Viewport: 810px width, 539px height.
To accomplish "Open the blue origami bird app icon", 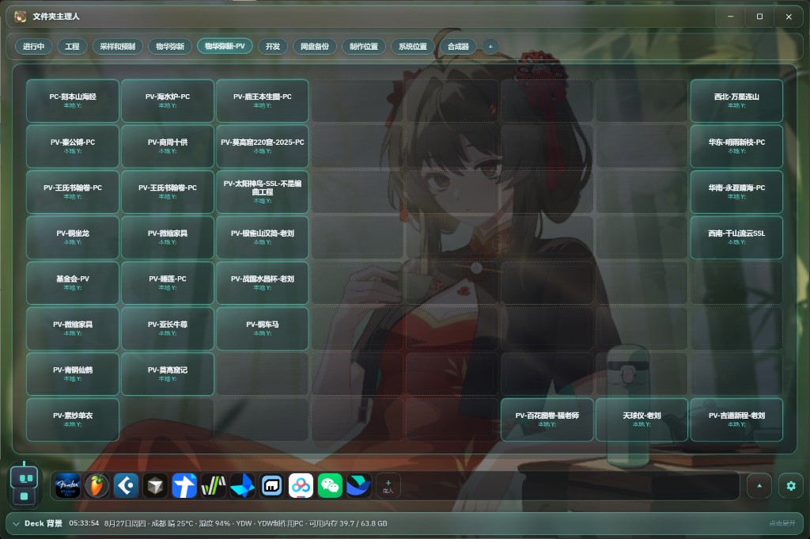I will point(242,486).
